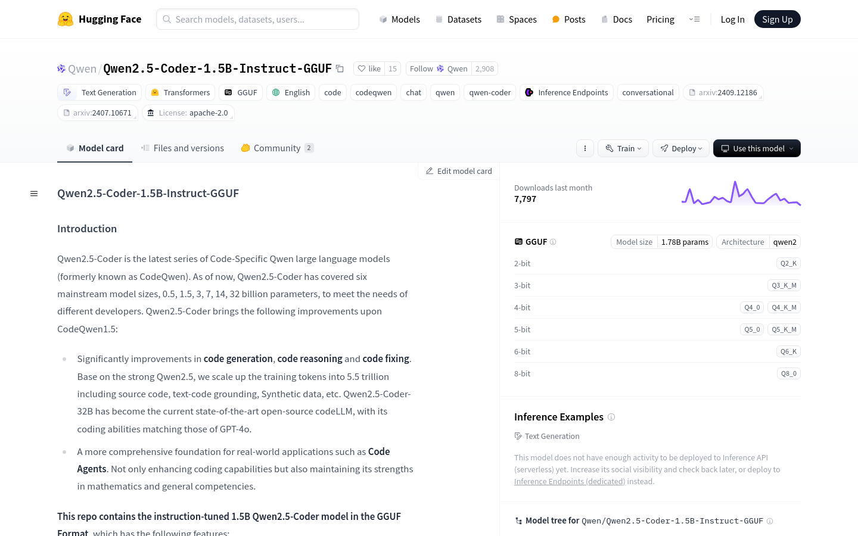Click the codeqwen tag
The height and width of the screenshot is (536, 858).
click(374, 92)
